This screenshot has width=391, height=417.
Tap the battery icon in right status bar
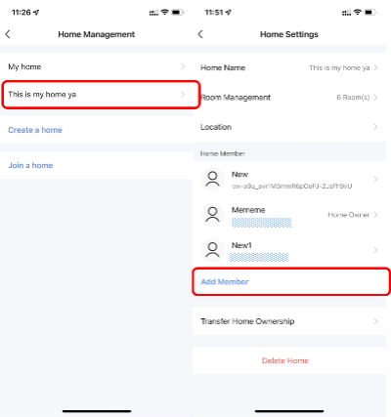[x=370, y=13]
